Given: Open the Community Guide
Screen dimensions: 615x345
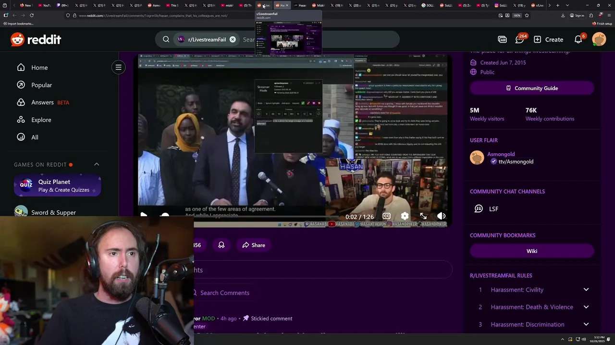Looking at the screenshot, I should click(532, 88).
